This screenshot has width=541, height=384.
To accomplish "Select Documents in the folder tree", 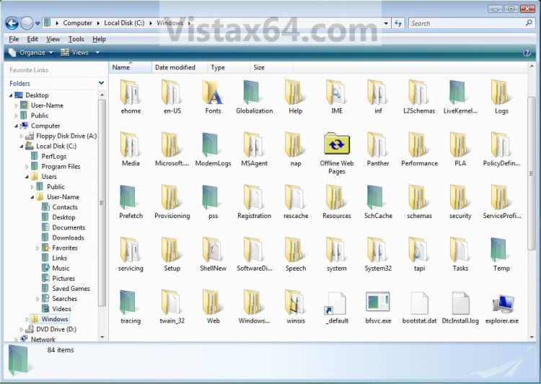I will pos(69,227).
